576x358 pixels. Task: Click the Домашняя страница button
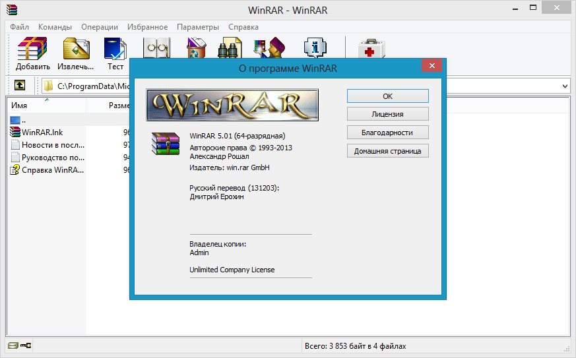tap(387, 151)
